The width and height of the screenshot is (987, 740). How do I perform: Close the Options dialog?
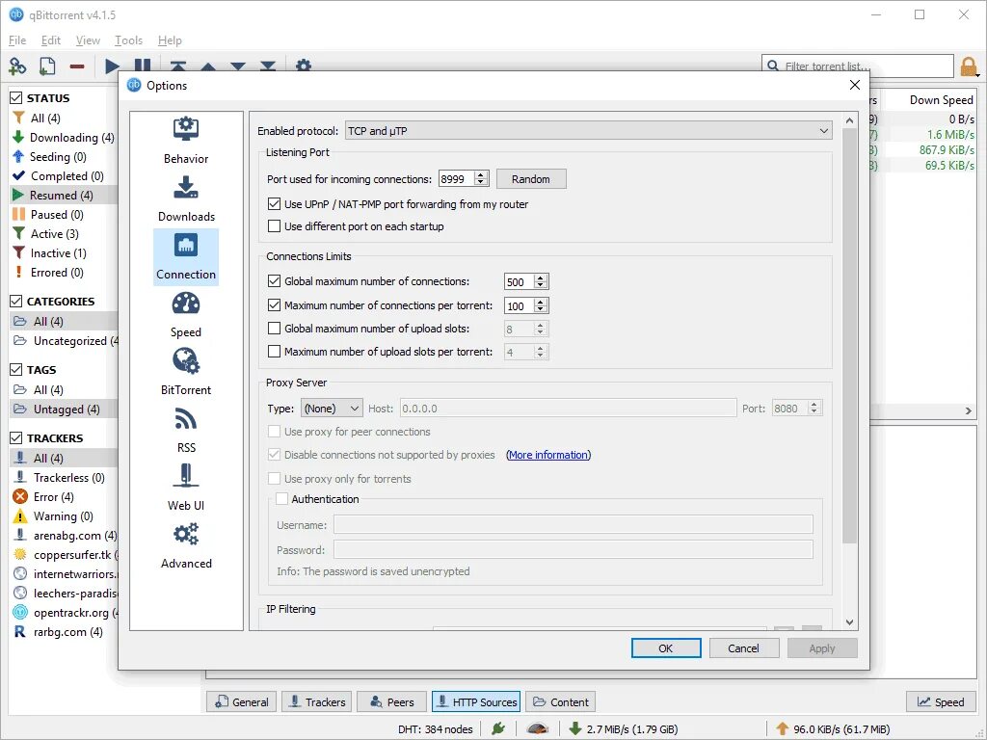point(854,85)
